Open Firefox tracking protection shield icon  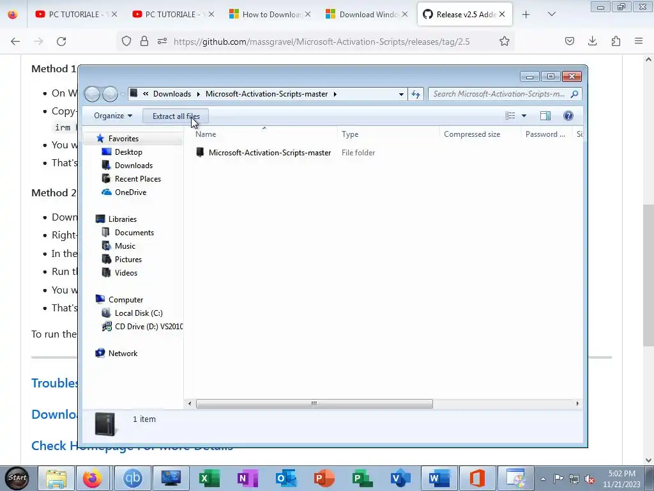(x=126, y=41)
